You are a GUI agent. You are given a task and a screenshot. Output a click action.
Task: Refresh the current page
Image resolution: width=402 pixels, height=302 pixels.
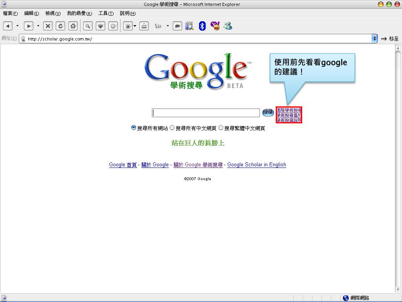point(60,26)
